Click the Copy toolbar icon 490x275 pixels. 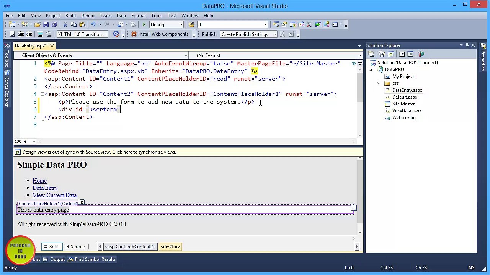[x=73, y=24]
